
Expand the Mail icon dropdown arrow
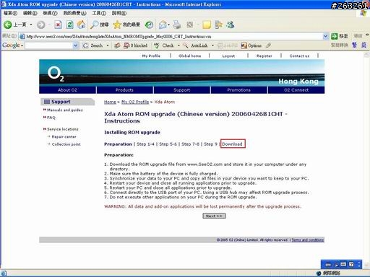pos(168,25)
